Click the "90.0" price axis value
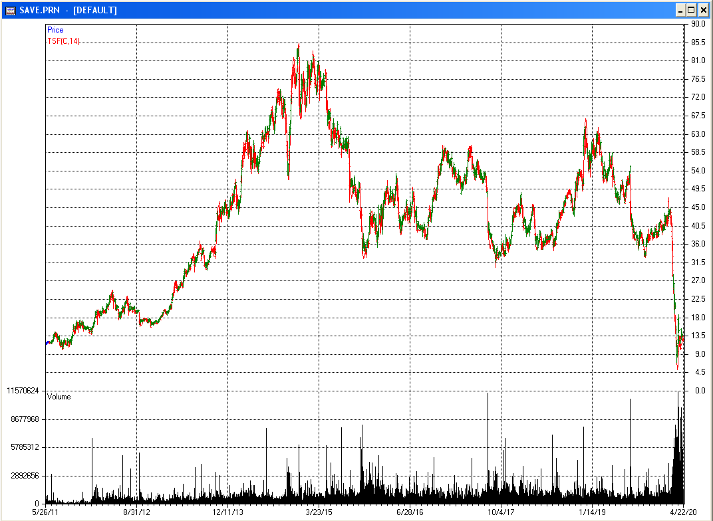 click(x=698, y=24)
